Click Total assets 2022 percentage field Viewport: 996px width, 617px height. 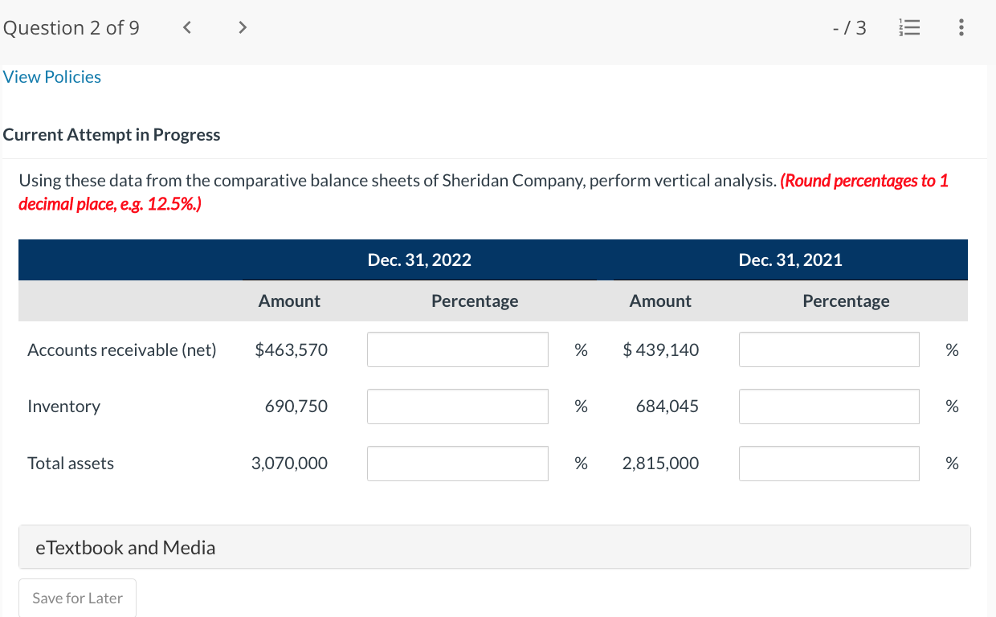[458, 464]
